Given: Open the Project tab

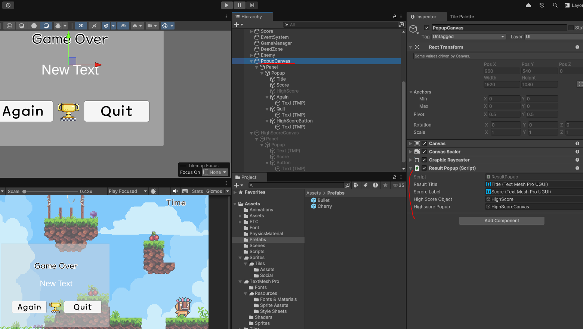Looking at the screenshot, I should click(x=246, y=177).
